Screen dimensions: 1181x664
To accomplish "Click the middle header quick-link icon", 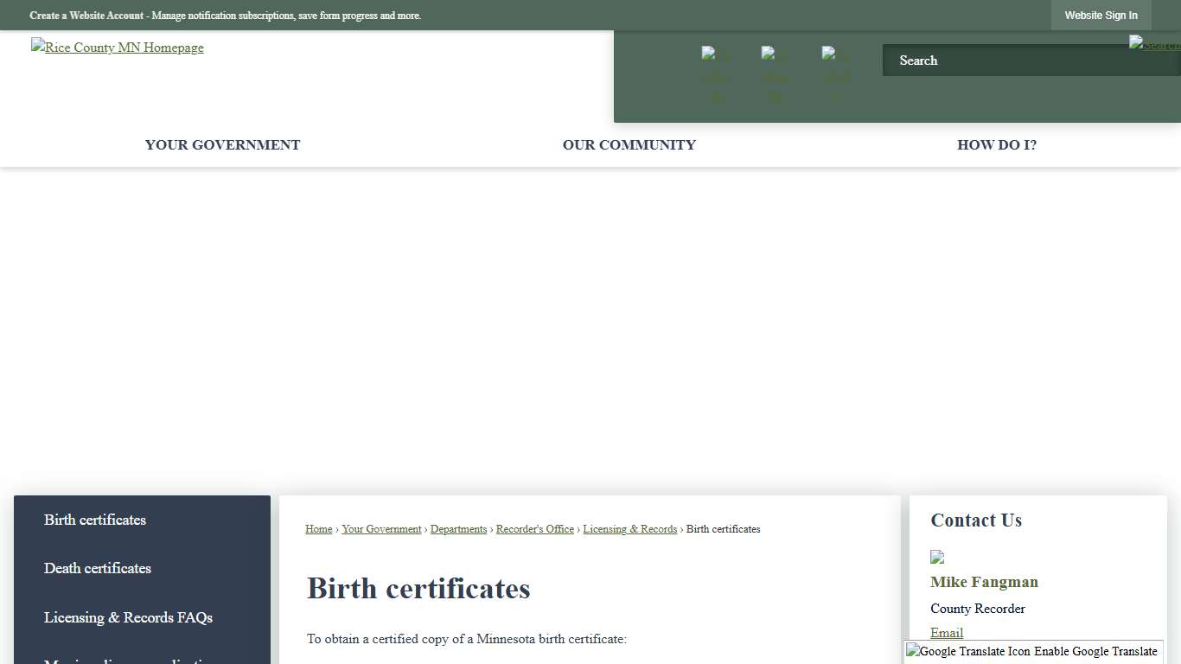I will (774, 73).
